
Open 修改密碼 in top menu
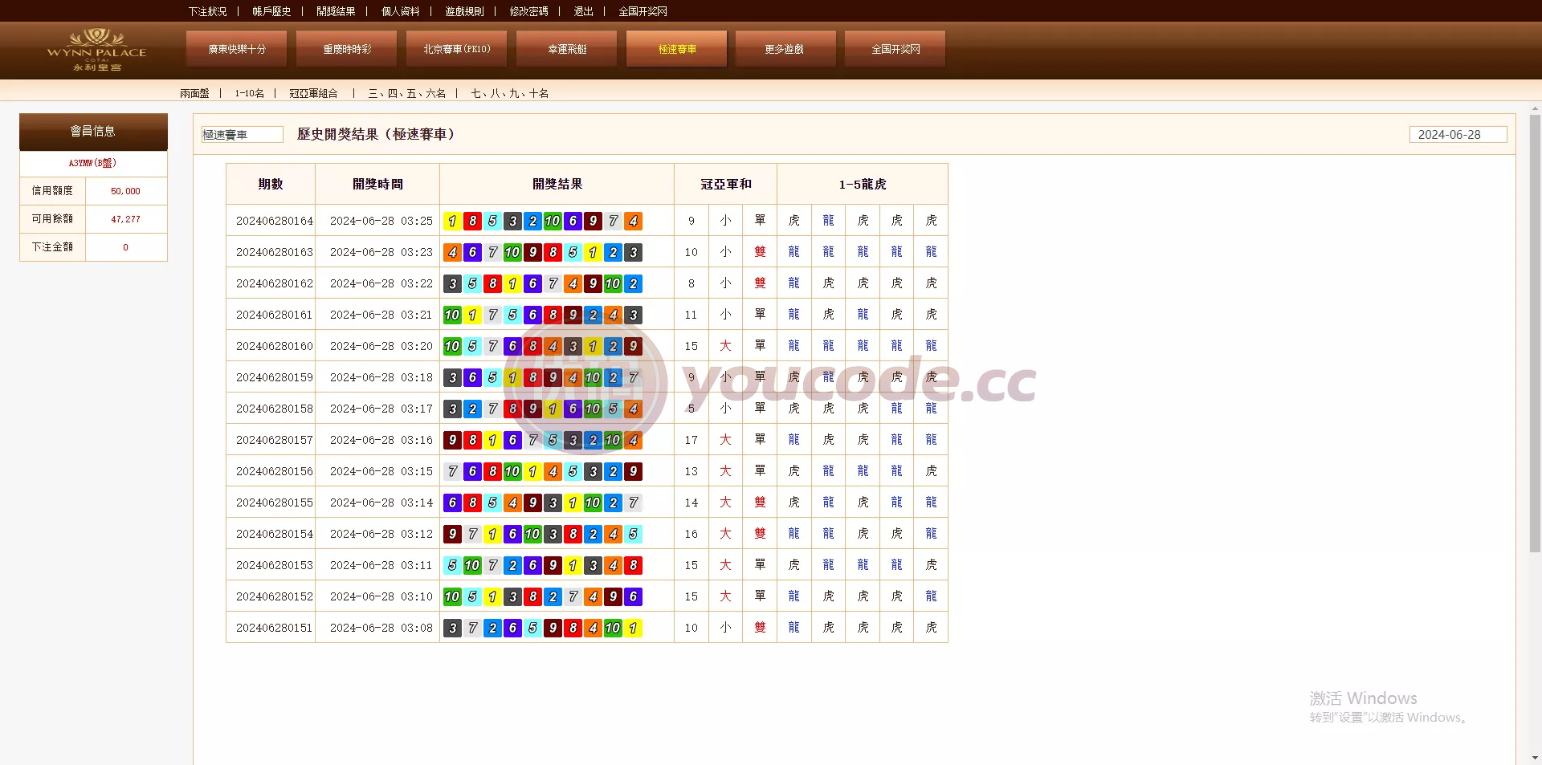(528, 11)
